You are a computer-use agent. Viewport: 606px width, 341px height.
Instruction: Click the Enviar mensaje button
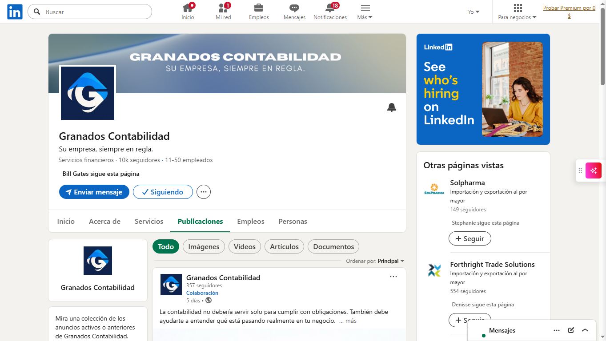[94, 192]
